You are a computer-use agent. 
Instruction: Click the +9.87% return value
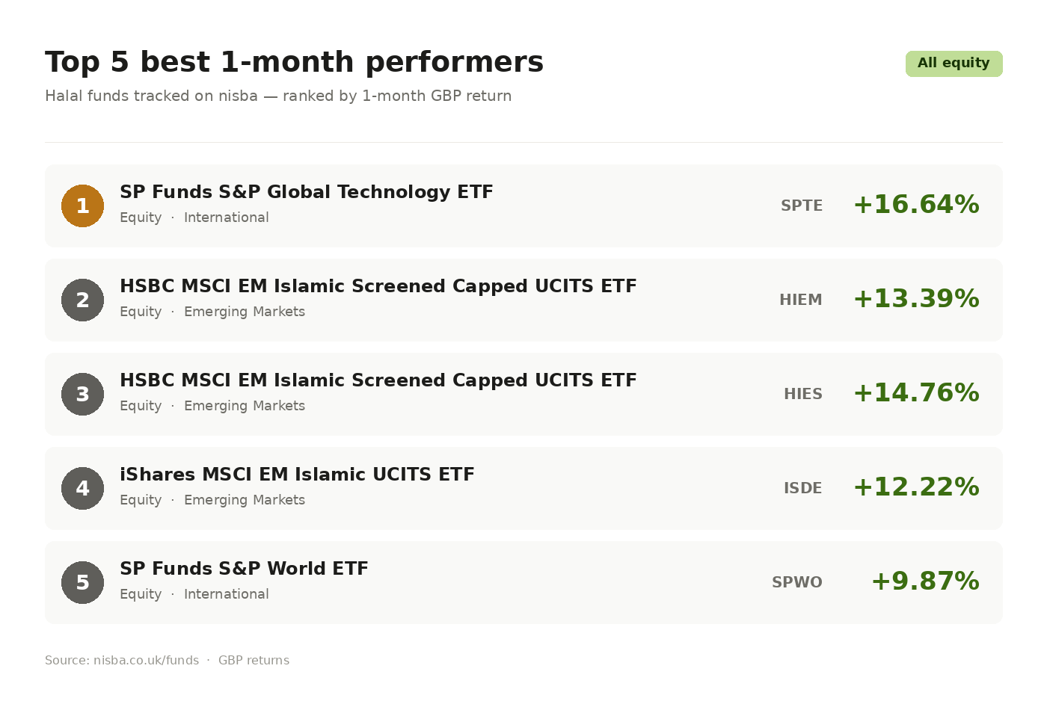(x=925, y=581)
